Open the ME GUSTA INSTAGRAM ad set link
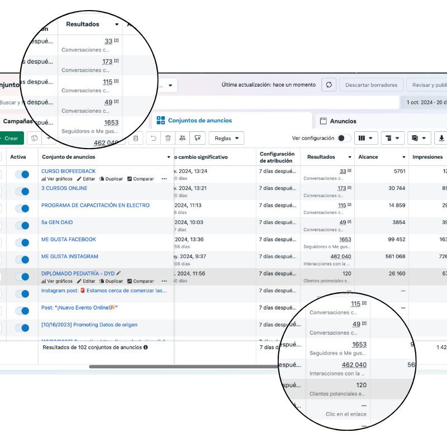This screenshot has height=447, width=447. [x=70, y=256]
